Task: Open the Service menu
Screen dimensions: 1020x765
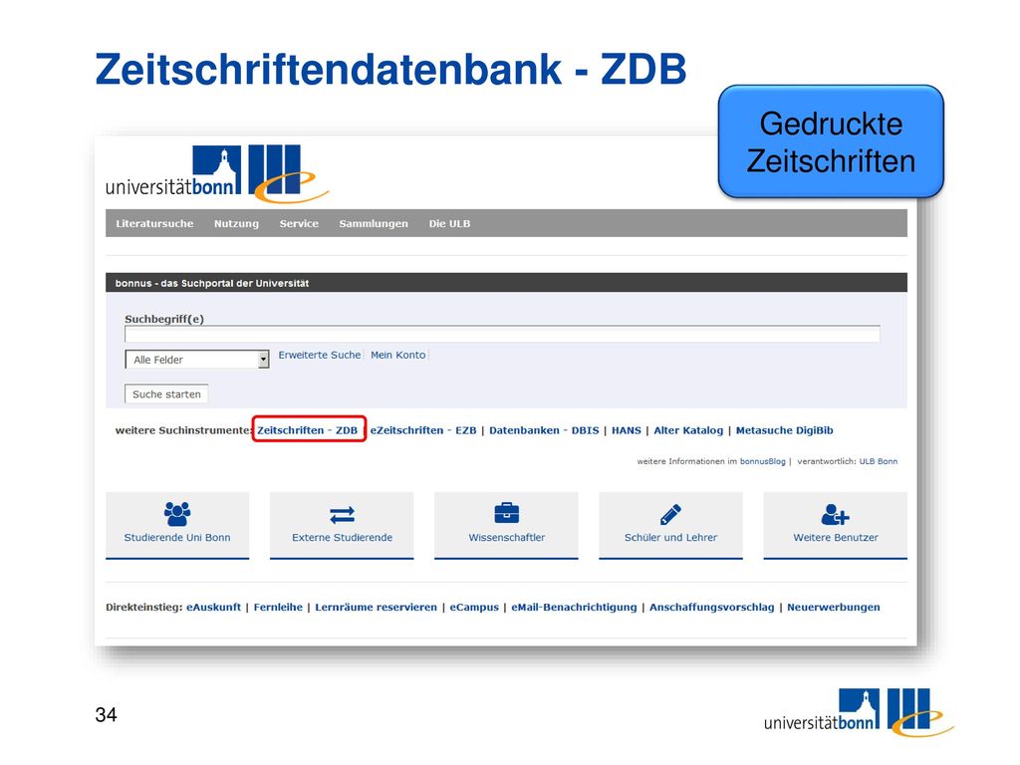Action: [299, 223]
